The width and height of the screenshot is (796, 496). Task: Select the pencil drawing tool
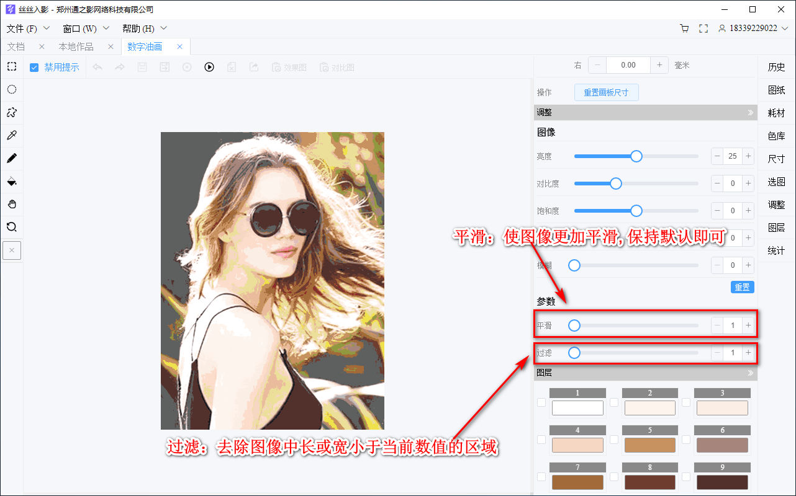tap(11, 158)
